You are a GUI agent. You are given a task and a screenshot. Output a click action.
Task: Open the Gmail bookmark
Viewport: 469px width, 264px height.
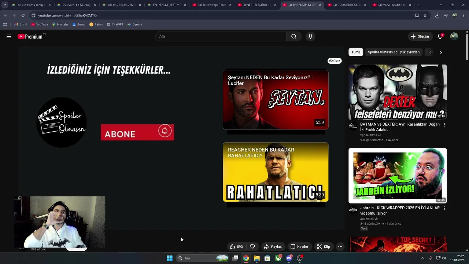tap(21, 25)
